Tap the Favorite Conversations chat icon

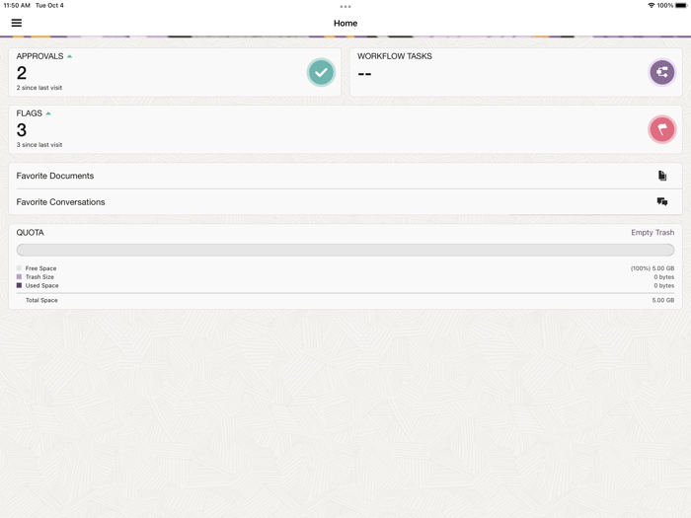[662, 201]
